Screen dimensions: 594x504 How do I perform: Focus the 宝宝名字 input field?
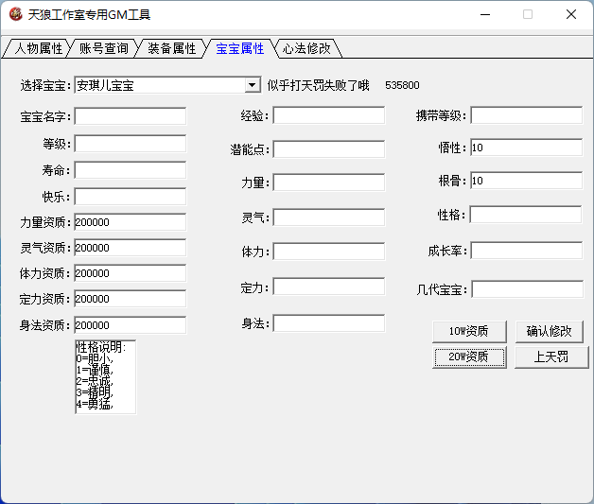pyautogui.click(x=131, y=116)
